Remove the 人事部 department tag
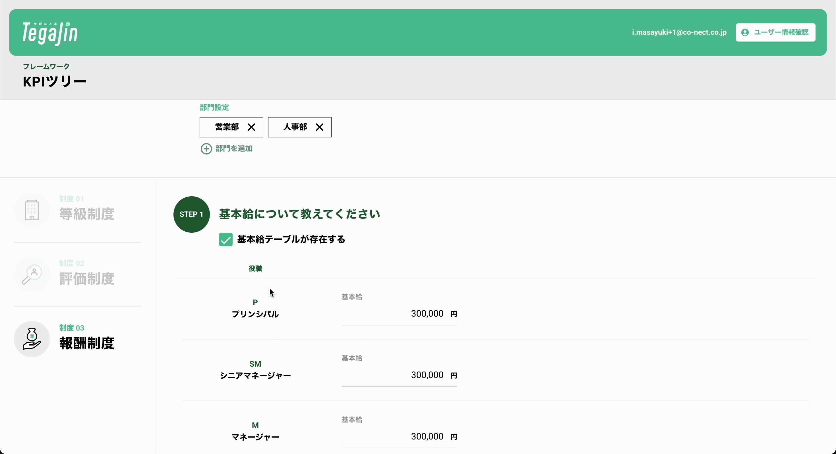This screenshot has height=454, width=836. tap(319, 127)
